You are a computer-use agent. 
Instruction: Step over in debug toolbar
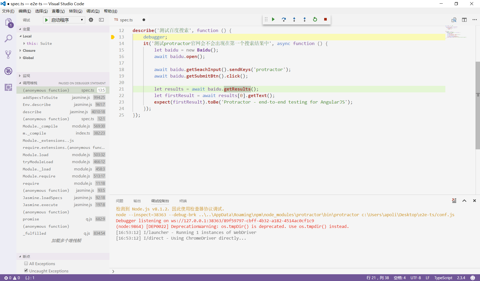click(x=284, y=19)
